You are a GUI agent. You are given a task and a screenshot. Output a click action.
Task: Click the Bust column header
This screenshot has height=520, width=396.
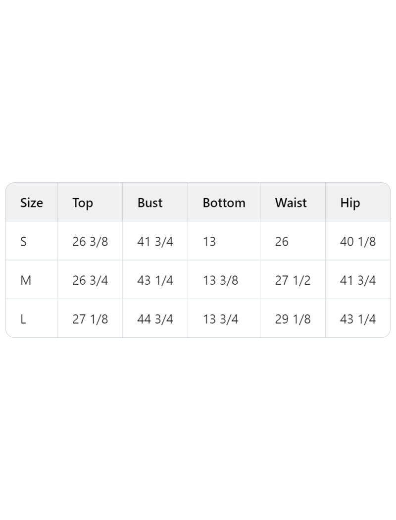pyautogui.click(x=150, y=203)
